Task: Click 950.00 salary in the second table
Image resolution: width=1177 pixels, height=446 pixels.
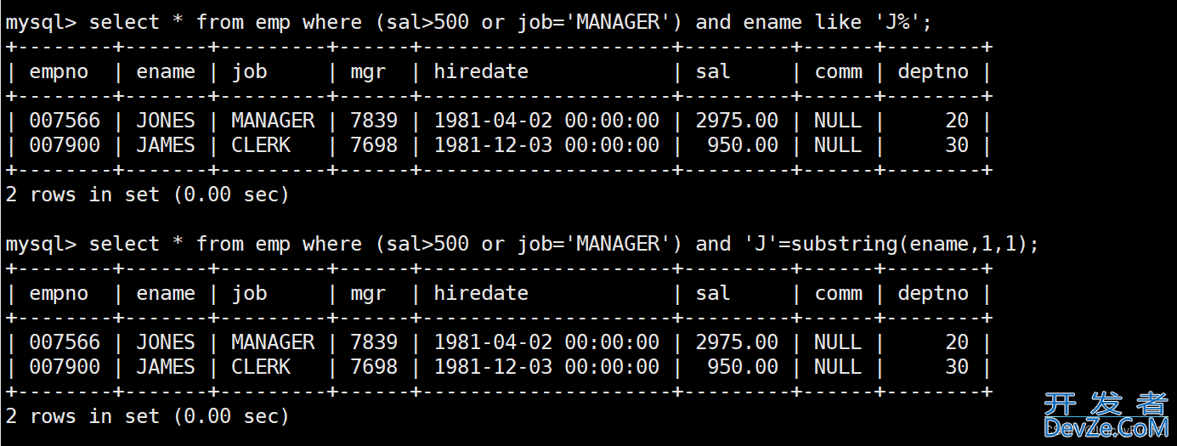Action: pos(743,367)
